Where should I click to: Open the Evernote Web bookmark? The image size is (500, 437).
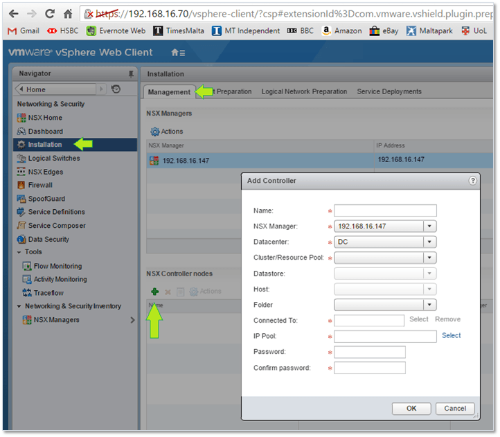(x=116, y=31)
